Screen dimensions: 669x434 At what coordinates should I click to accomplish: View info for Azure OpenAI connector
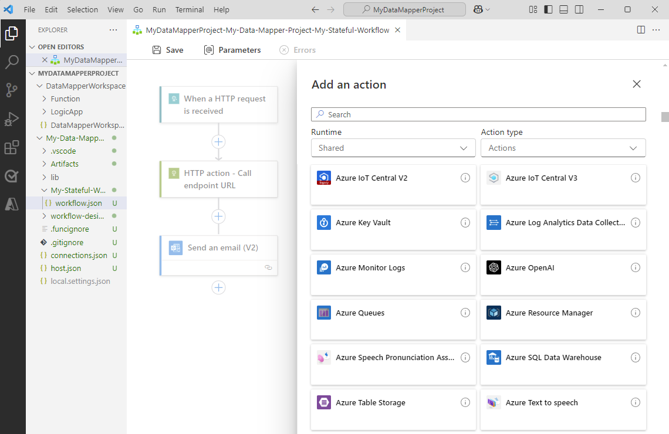(x=636, y=267)
